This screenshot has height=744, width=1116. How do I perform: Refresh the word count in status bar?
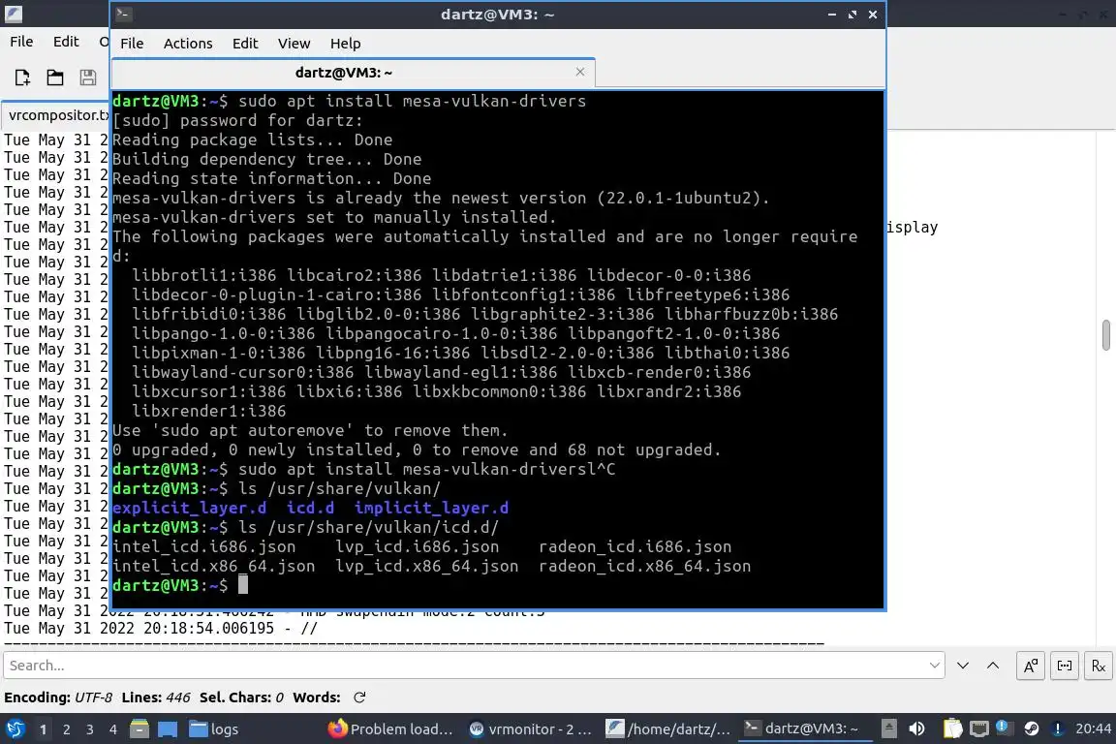point(359,697)
